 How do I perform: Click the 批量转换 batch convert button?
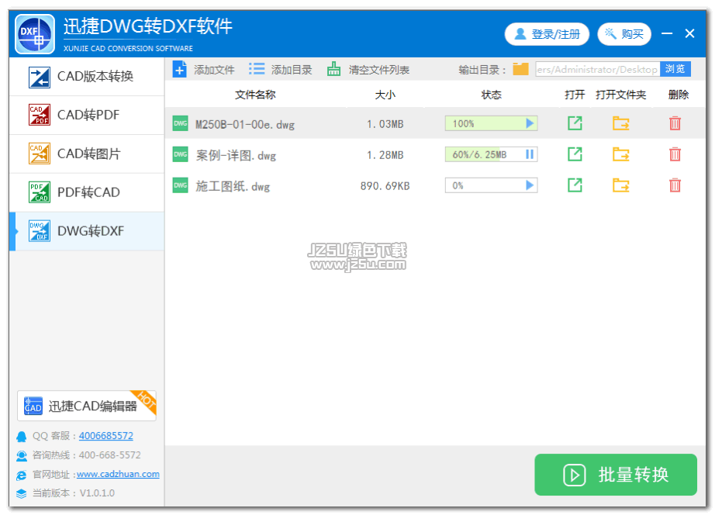click(616, 475)
